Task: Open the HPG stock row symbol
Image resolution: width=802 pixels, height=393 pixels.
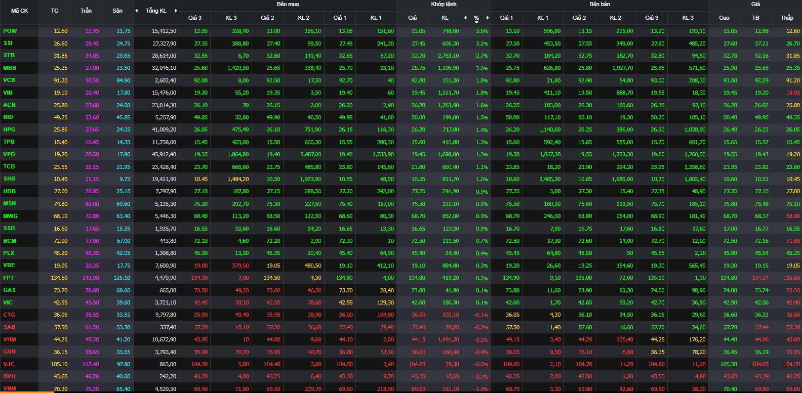Action: tap(9, 129)
